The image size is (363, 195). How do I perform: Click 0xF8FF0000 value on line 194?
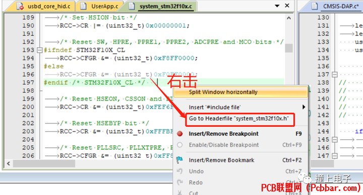click(174, 58)
